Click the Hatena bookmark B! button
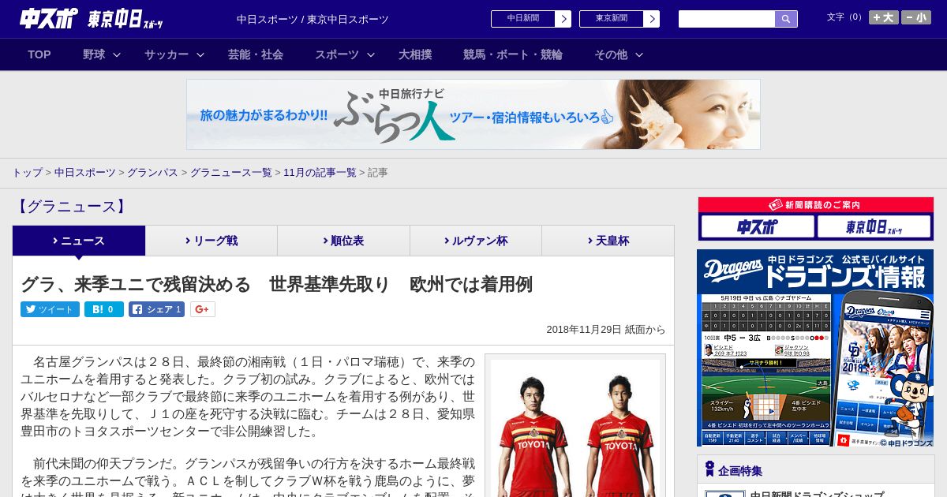Viewport: 947px width, 497px height. (104, 309)
